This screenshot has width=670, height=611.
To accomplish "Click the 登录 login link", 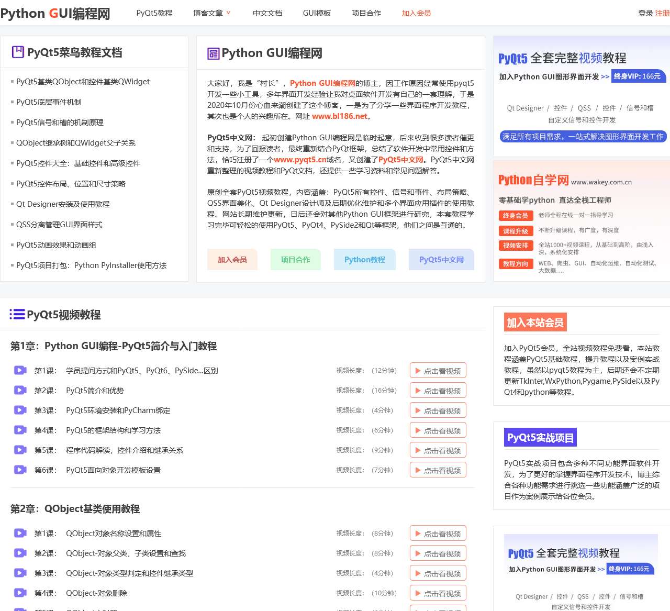I will coord(645,13).
